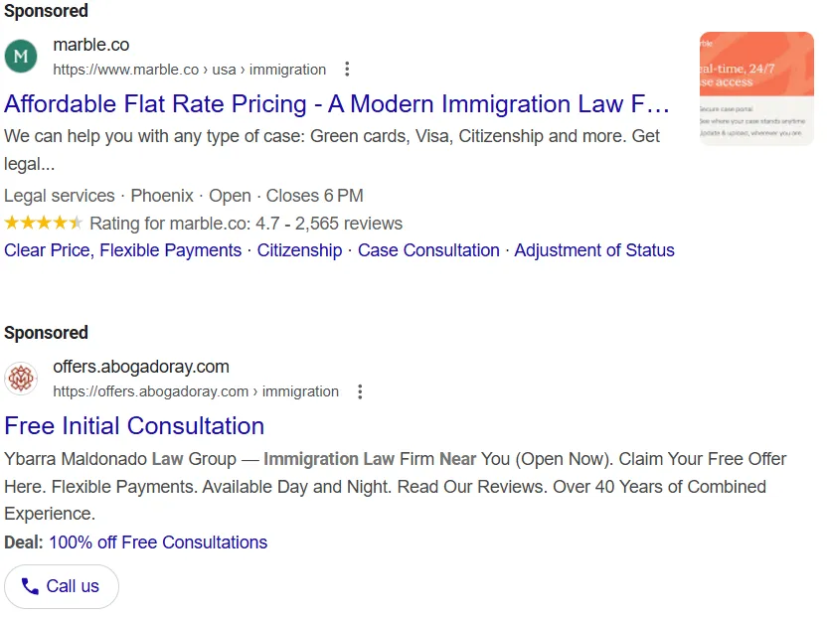Follow the Clear Price, Flexible Payments sitelink

click(123, 250)
